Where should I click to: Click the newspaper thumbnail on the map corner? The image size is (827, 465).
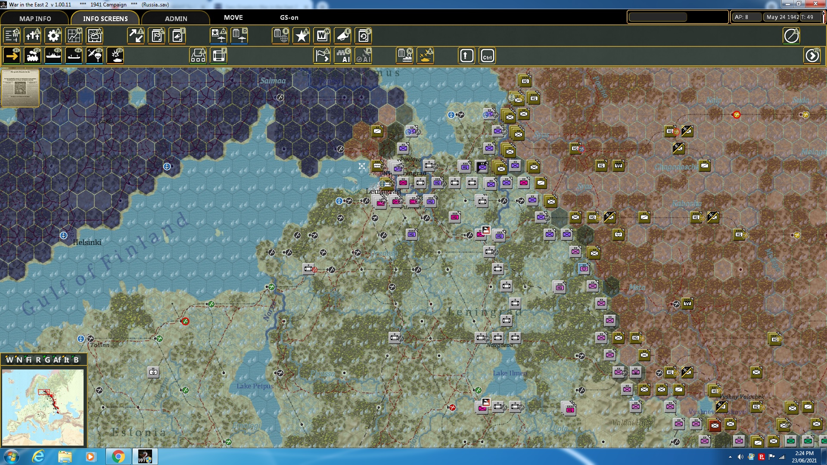tap(20, 87)
